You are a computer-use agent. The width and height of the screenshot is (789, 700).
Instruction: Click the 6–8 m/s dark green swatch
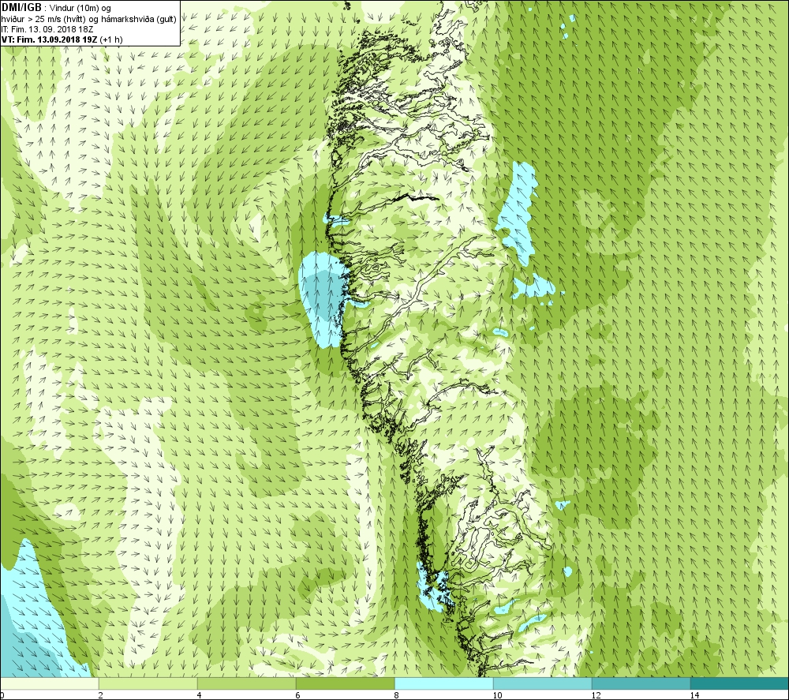coord(346,683)
